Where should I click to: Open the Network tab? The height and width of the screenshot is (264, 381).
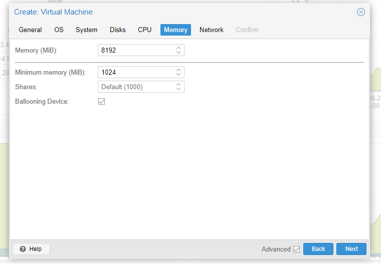(212, 30)
